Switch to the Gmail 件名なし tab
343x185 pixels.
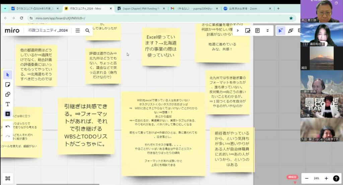click(x=194, y=8)
